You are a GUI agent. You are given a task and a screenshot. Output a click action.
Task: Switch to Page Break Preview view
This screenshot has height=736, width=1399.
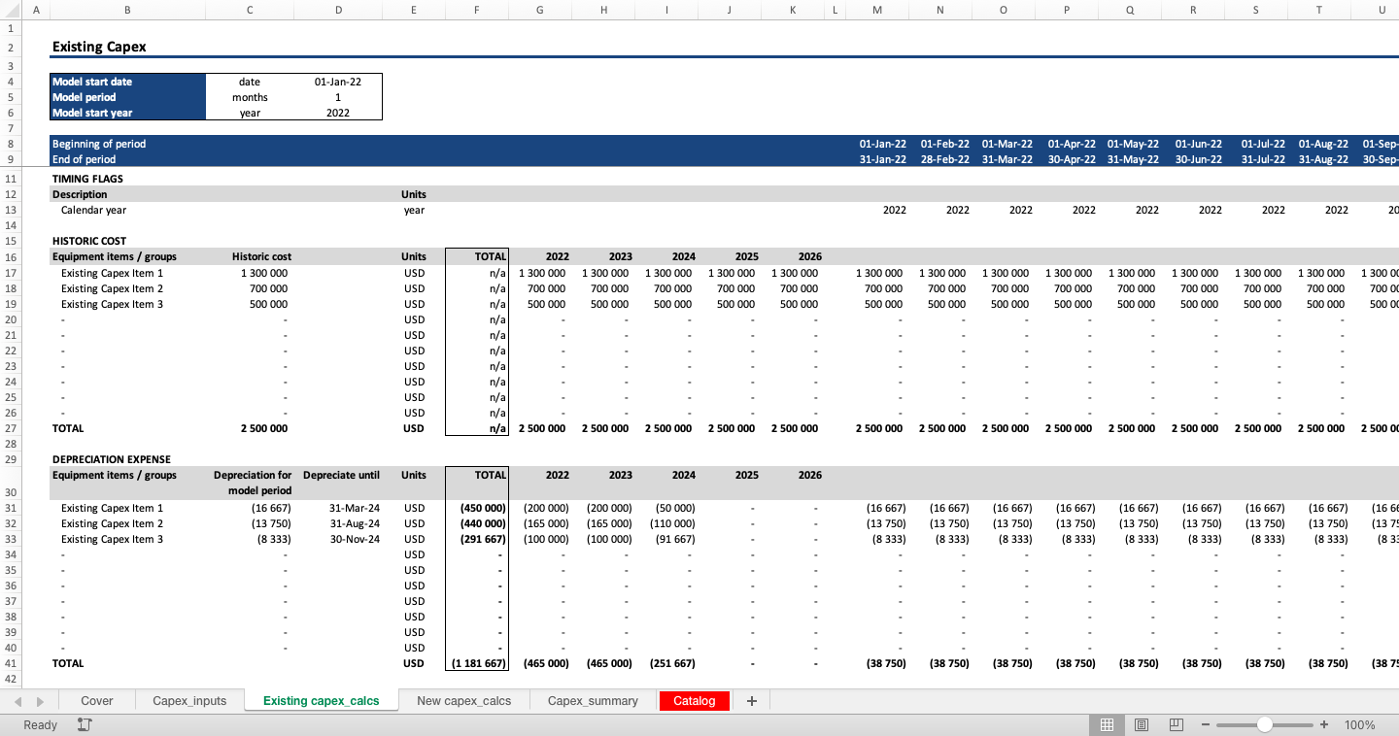(x=1176, y=725)
